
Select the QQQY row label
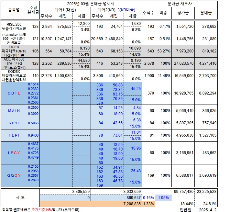(14, 175)
